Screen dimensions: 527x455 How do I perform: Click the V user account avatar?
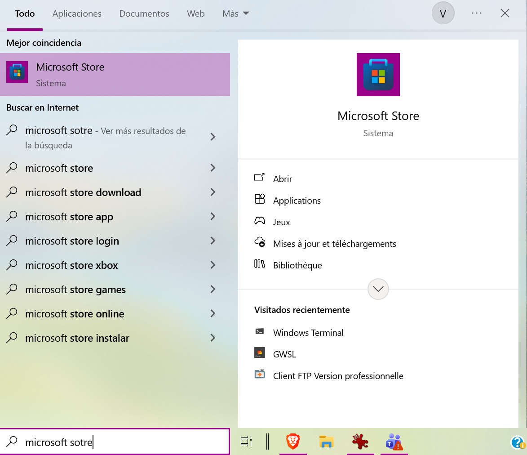[x=443, y=13]
